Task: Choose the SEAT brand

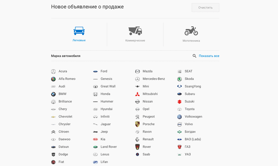Action: click(x=188, y=71)
